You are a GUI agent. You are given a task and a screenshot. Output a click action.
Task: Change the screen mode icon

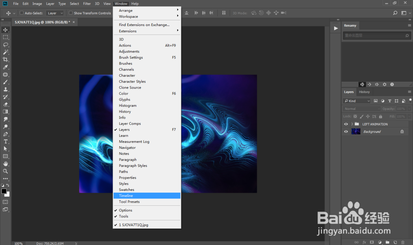pyautogui.click(x=5, y=210)
